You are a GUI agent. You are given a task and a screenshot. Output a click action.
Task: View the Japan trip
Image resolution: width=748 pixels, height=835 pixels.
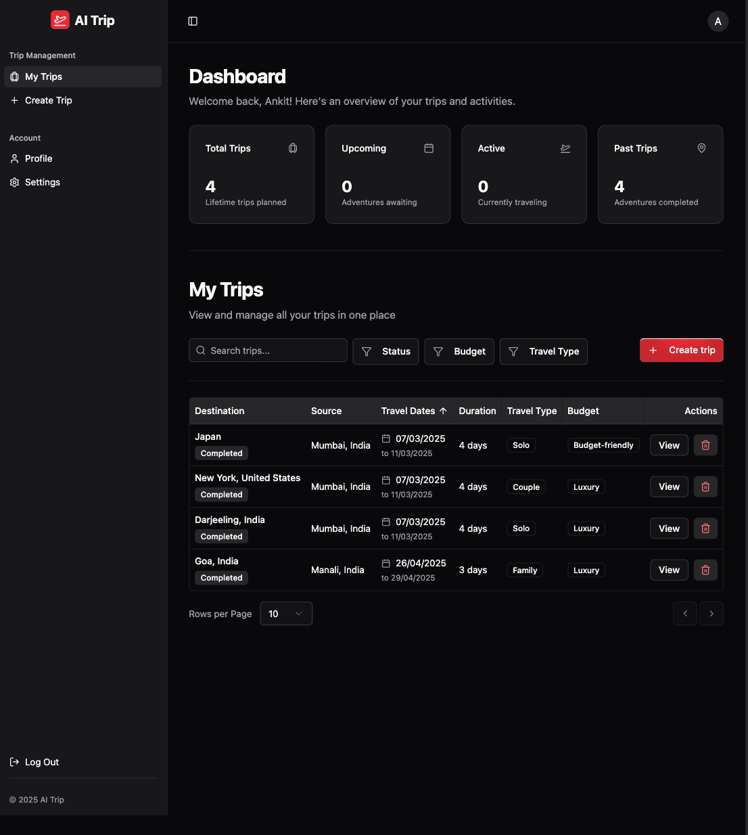click(x=669, y=445)
